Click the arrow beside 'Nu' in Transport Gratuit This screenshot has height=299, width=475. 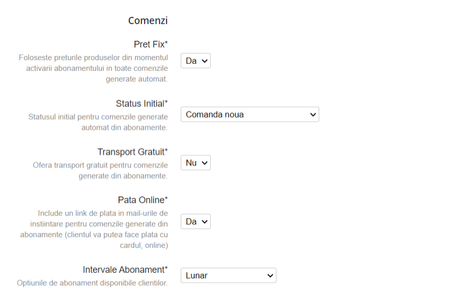[205, 163]
